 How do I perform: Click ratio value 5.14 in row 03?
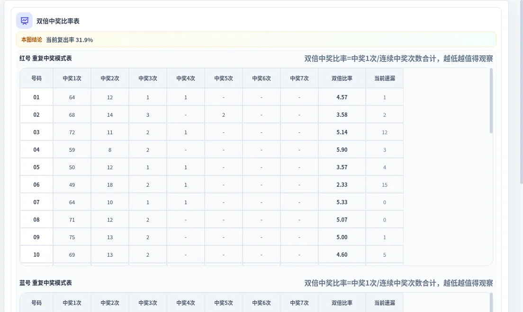pos(342,132)
